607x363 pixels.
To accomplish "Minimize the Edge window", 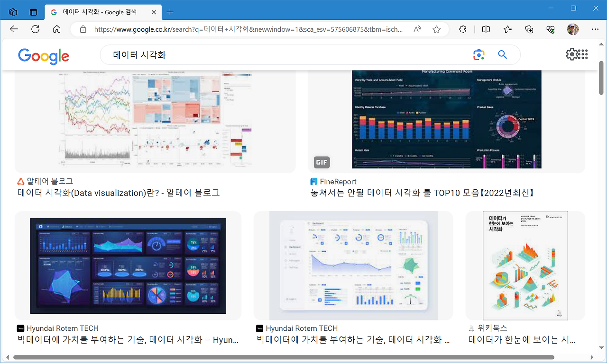I will pos(551,8).
